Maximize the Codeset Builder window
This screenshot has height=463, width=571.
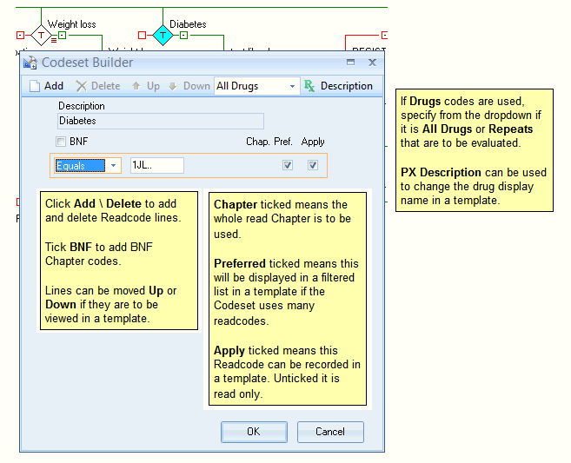350,63
